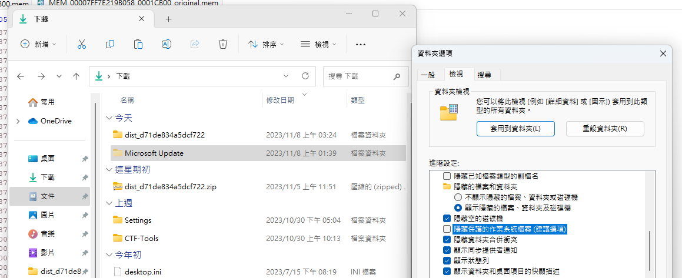Click 套用到資料夾(L) button

pyautogui.click(x=515, y=129)
